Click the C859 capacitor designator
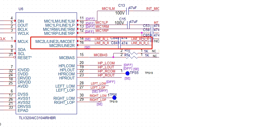This screenshot has width=269, height=127. [x=147, y=35]
